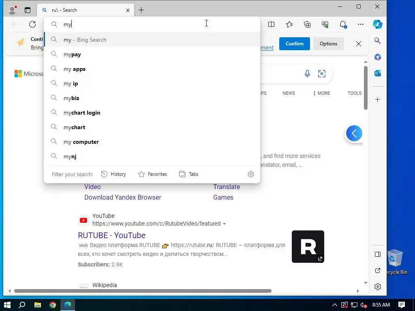The image size is (415, 311).
Task: Choose the 'my computer' suggestion
Action: coord(152,142)
